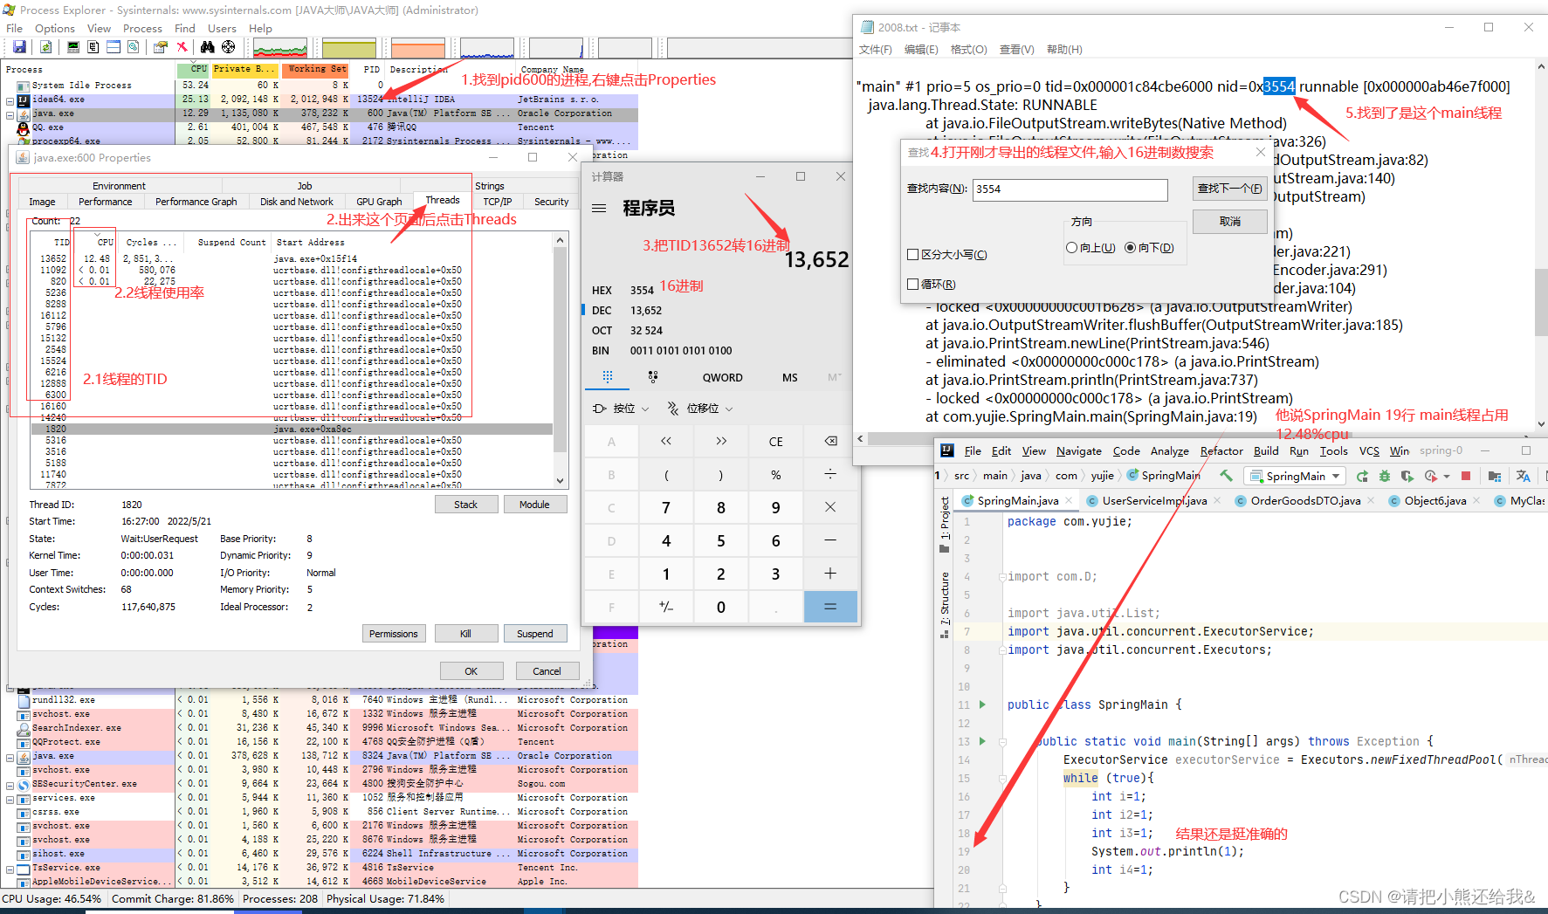Click Find Next button in Notepad Find dialog
This screenshot has height=914, width=1548.
[1229, 189]
